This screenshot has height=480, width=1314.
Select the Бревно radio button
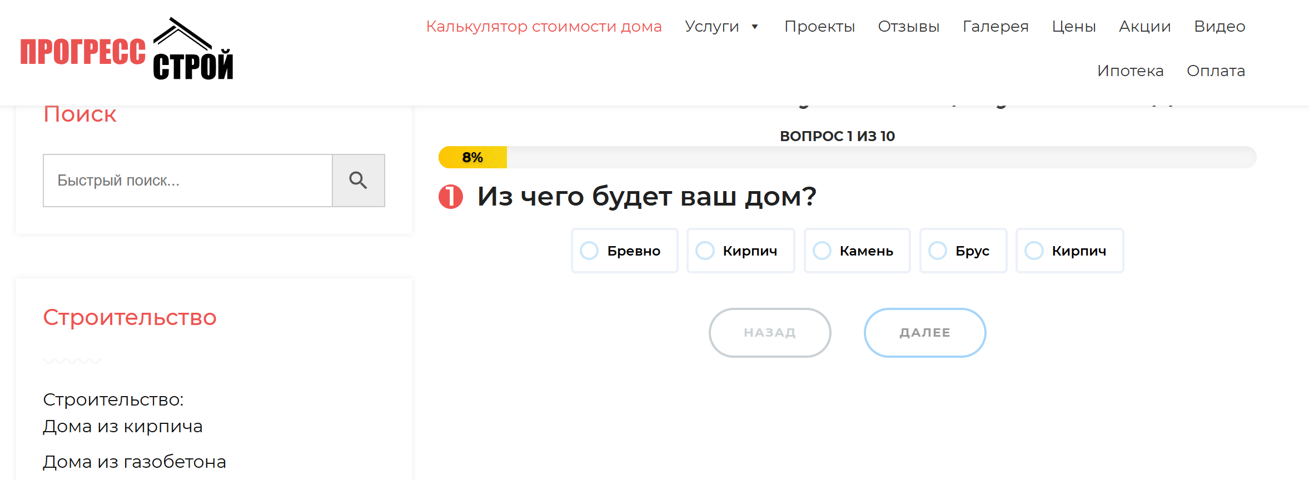coord(590,251)
